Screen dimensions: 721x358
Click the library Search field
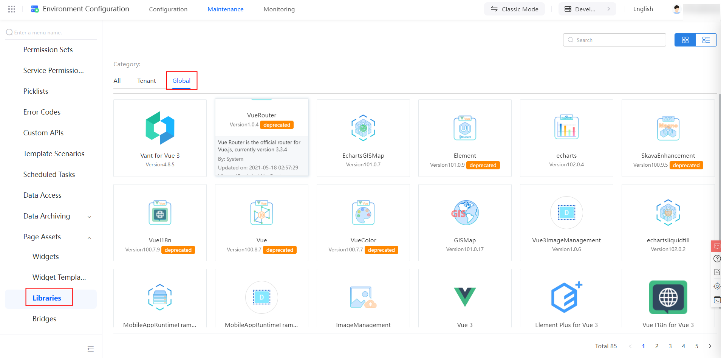614,40
